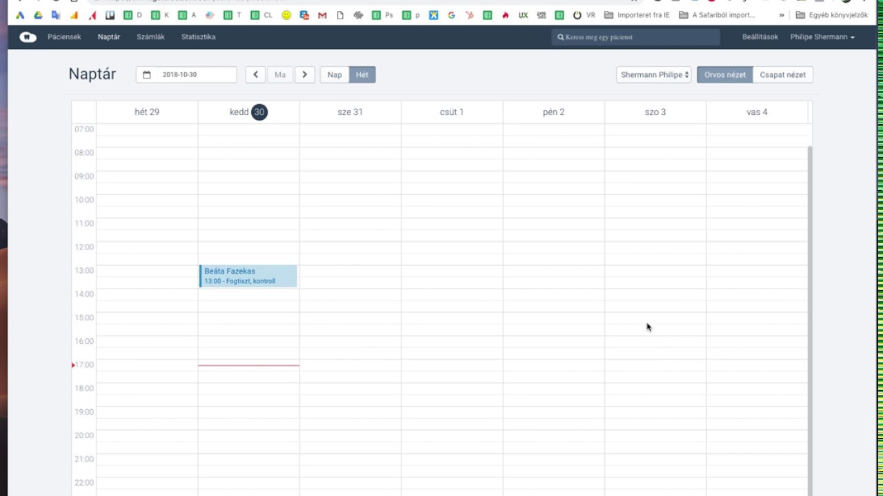Open the A Safariból import bookmark folder

717,15
